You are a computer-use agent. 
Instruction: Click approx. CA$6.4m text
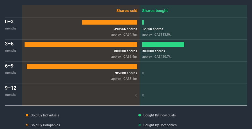[124, 57]
